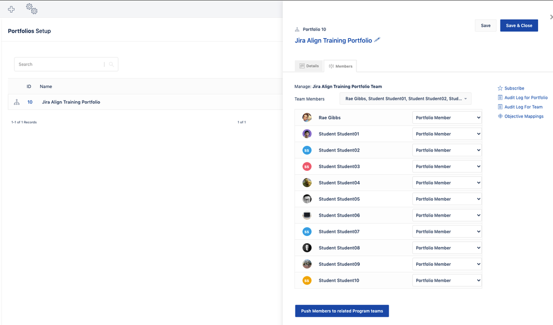Click the Save button
Image resolution: width=553 pixels, height=325 pixels.
(485, 25)
